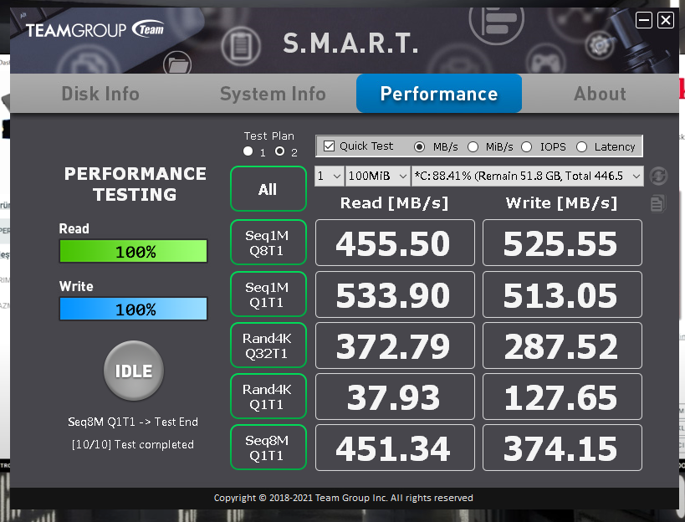Minimize the S.M.A.R.T. window
This screenshot has height=522, width=685.
(x=643, y=20)
